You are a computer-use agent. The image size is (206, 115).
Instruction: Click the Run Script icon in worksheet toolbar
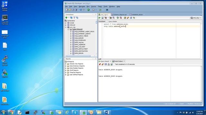pyautogui.click(x=102, y=18)
